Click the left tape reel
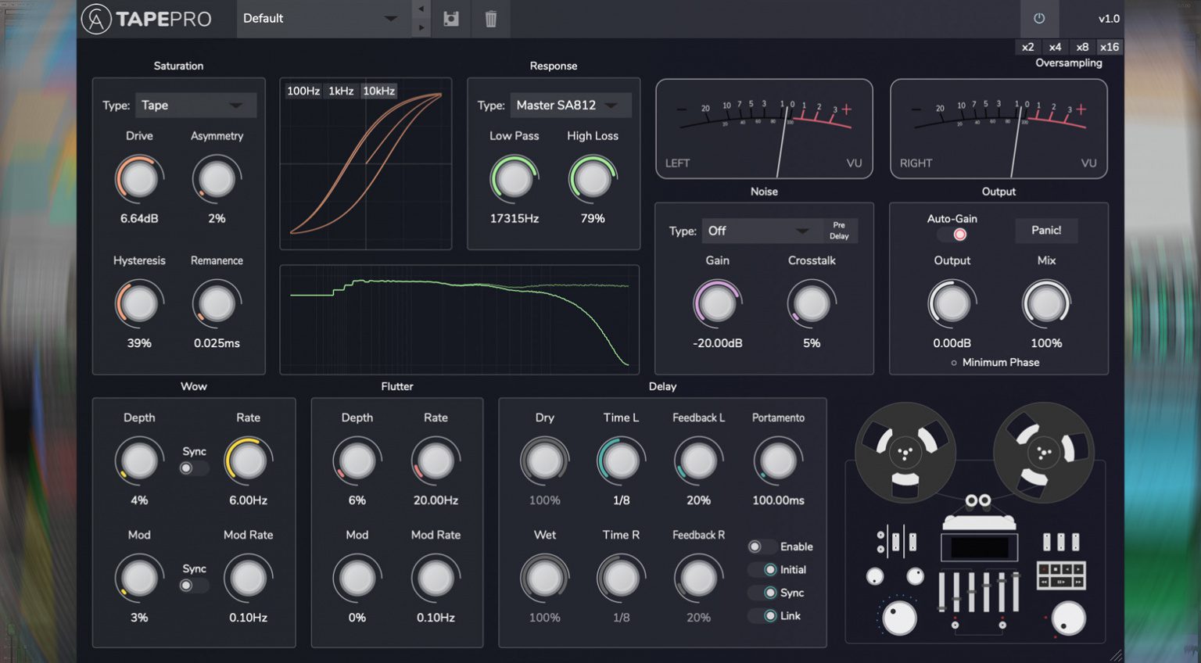The height and width of the screenshot is (663, 1201). click(905, 452)
